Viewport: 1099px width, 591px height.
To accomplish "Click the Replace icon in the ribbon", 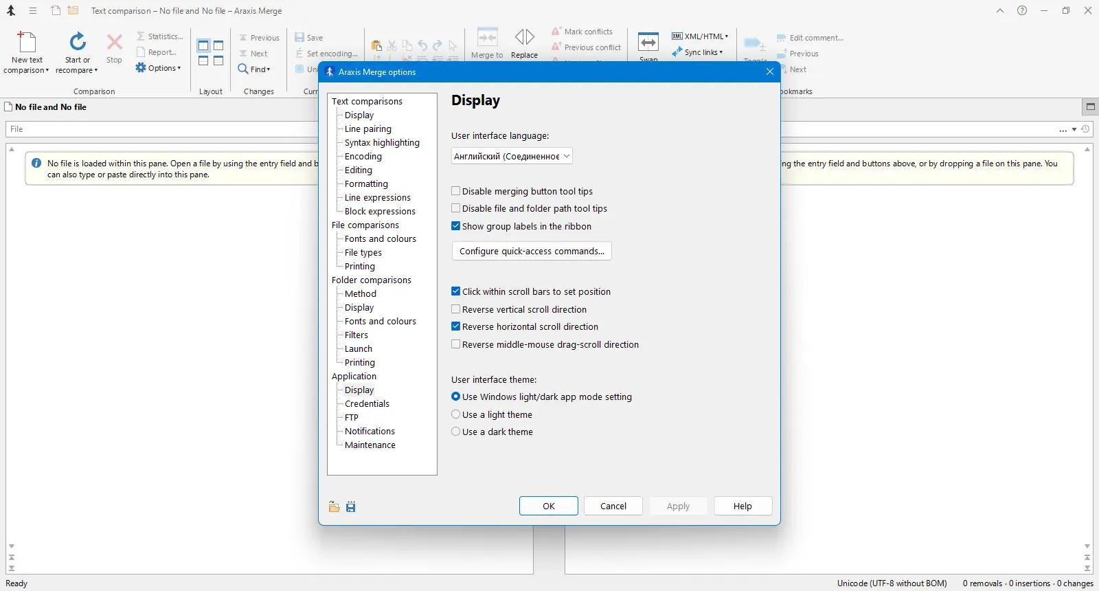I will (x=525, y=37).
